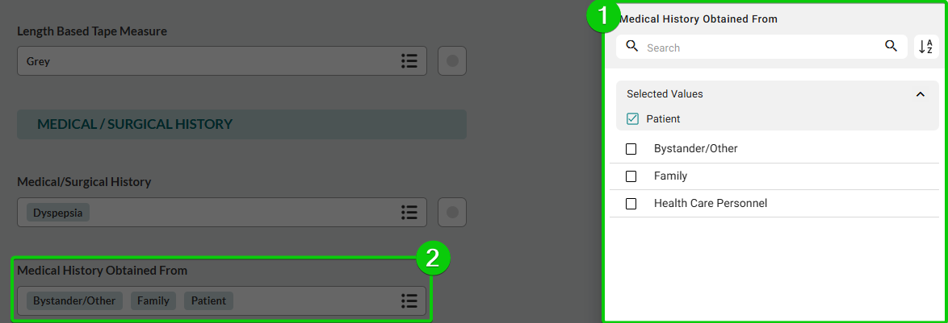
Task: Open list icon in Medical/Surgical History field
Action: [x=409, y=212]
